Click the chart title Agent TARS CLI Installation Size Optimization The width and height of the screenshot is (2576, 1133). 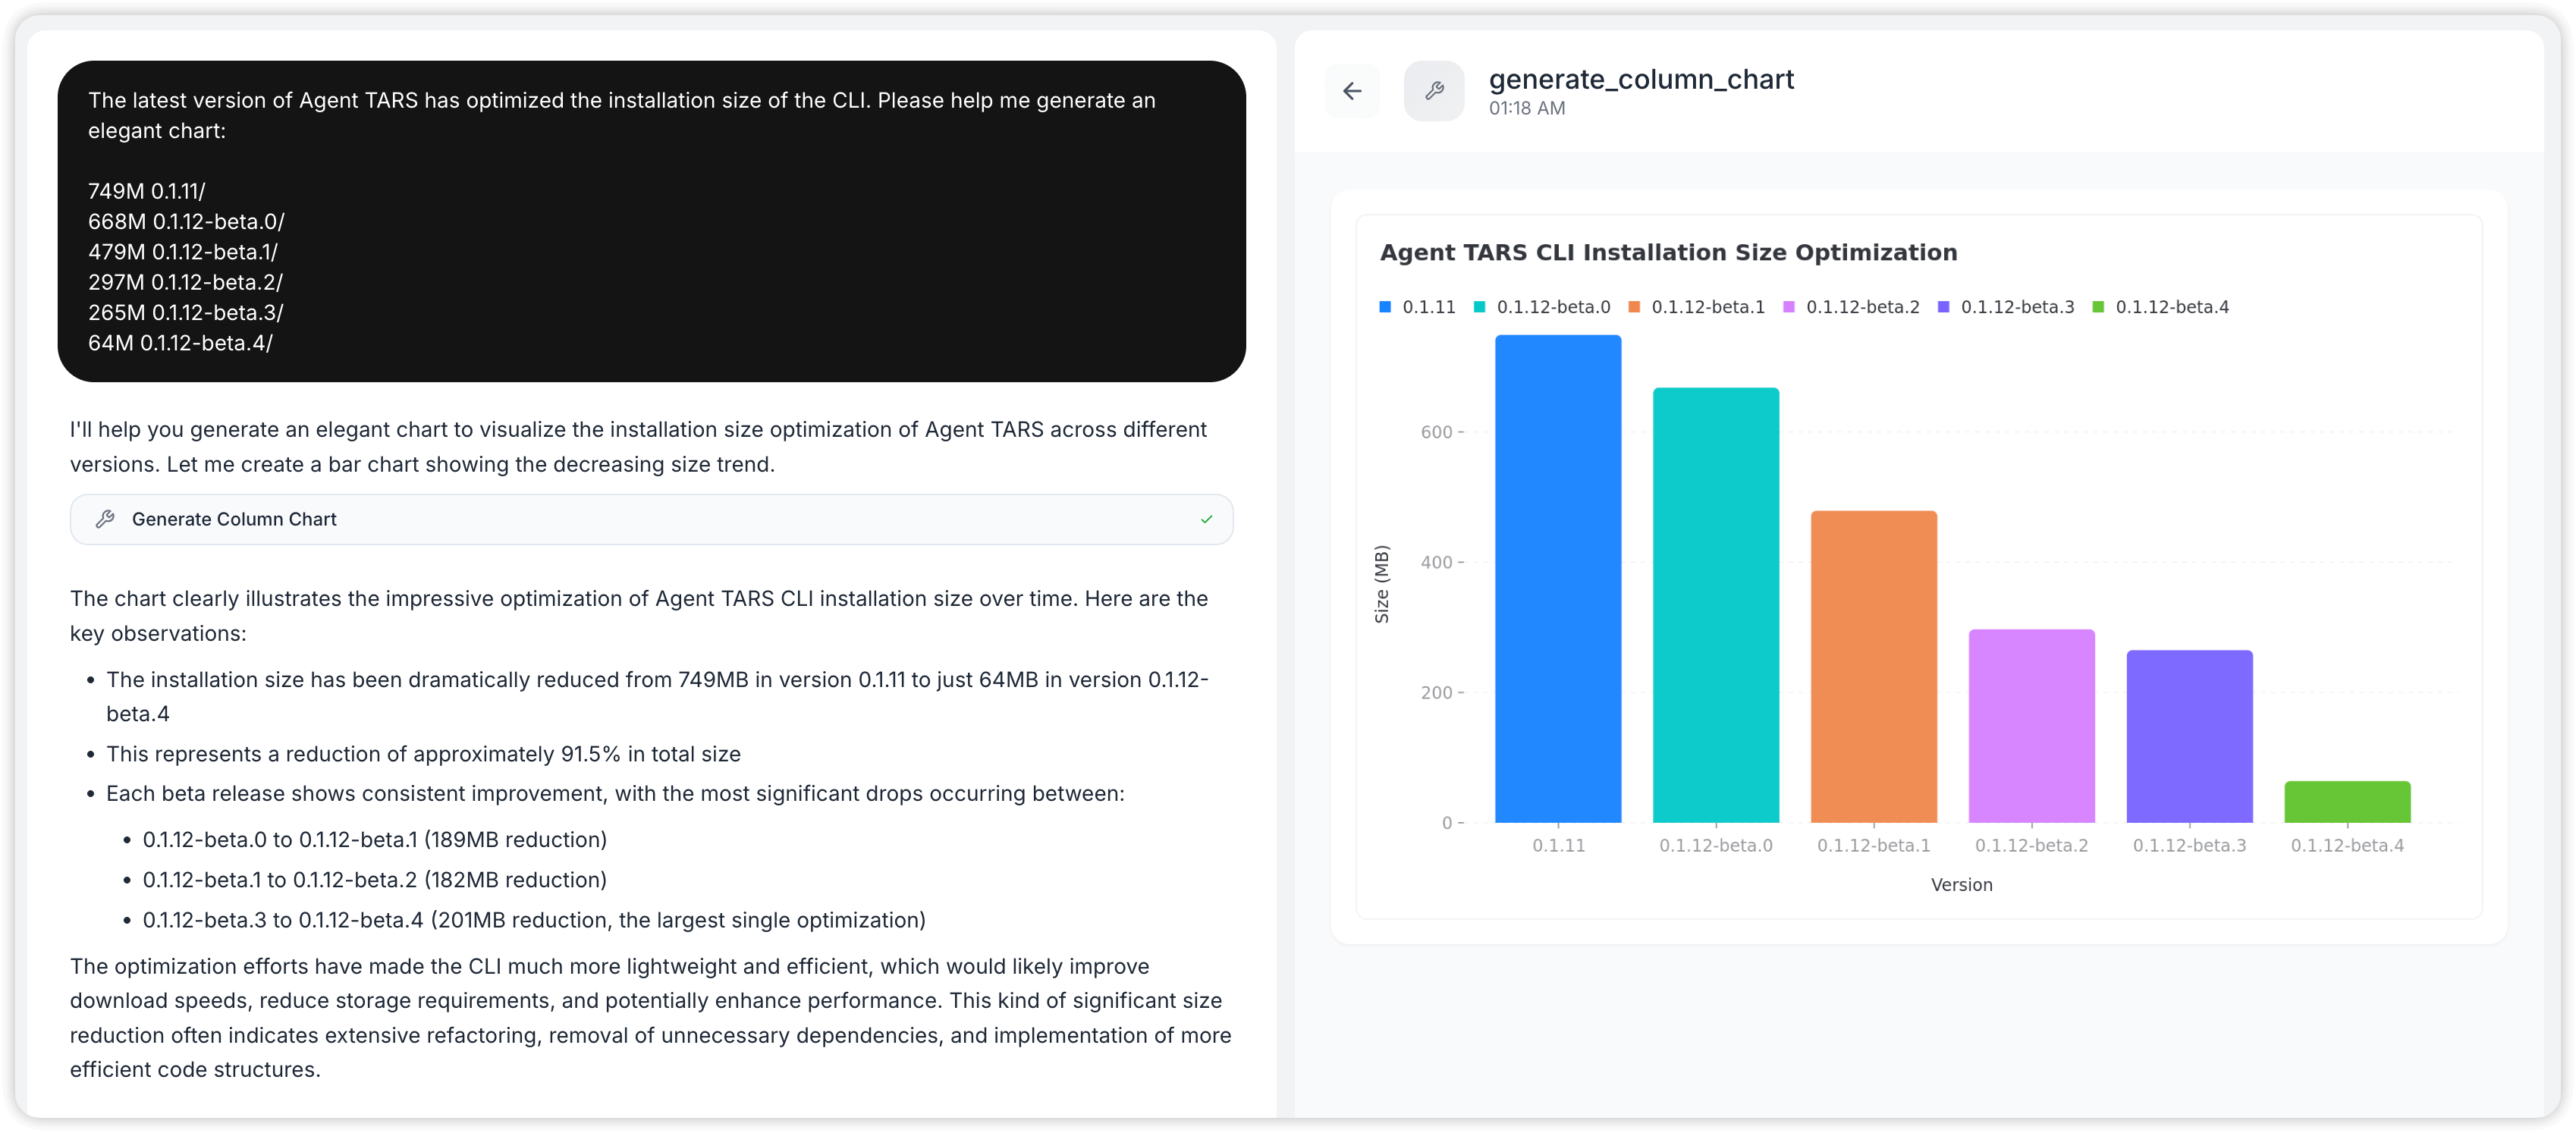1668,253
